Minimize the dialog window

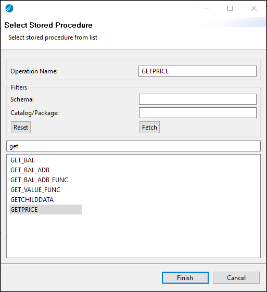207,8
